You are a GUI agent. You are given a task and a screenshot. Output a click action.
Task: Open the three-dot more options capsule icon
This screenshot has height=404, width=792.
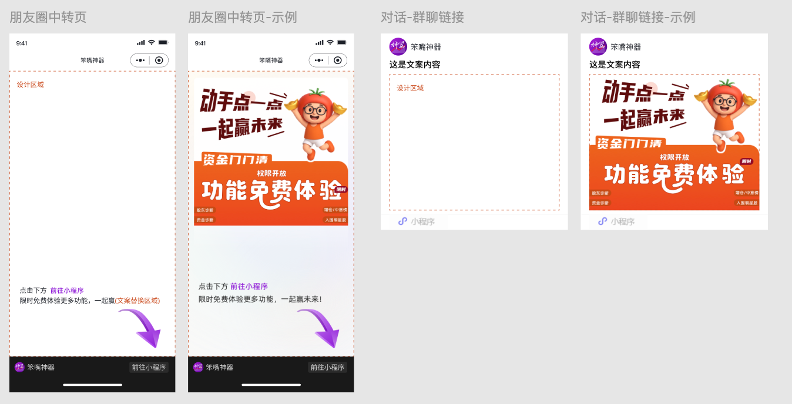[142, 60]
